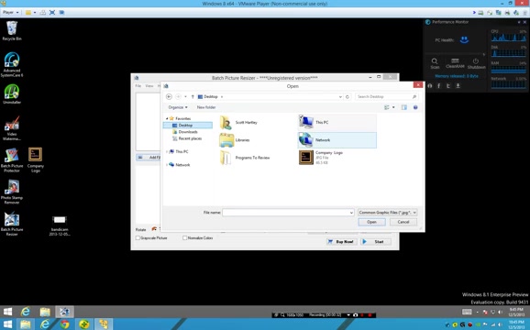Go up one folder level in Open dialog
This screenshot has height=330, width=530.
point(193,96)
